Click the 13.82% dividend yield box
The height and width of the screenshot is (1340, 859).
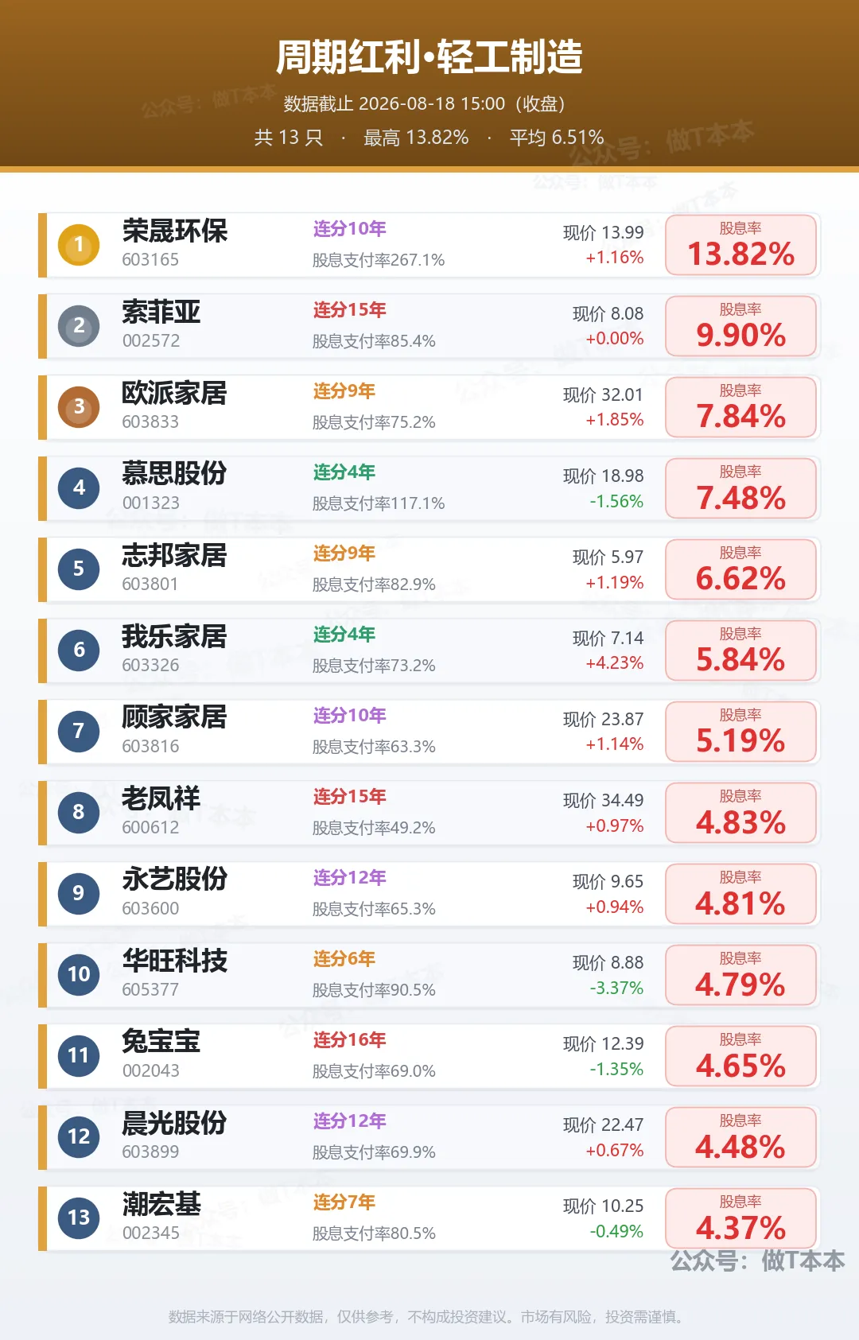pos(740,245)
